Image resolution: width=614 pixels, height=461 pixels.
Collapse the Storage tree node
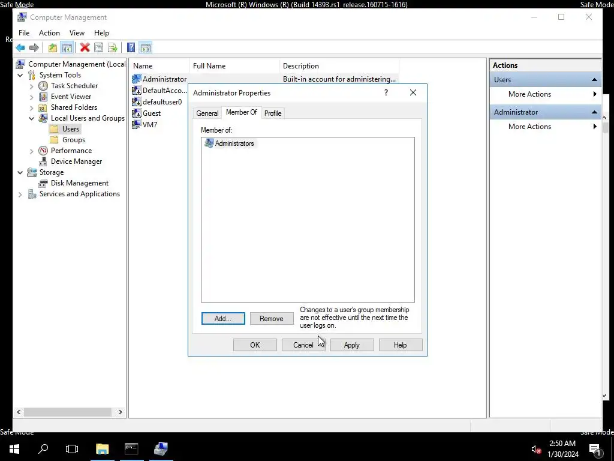20,172
